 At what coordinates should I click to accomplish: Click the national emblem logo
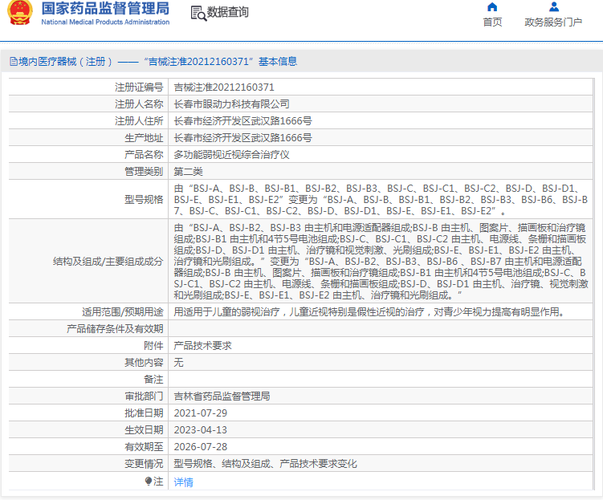[20, 13]
